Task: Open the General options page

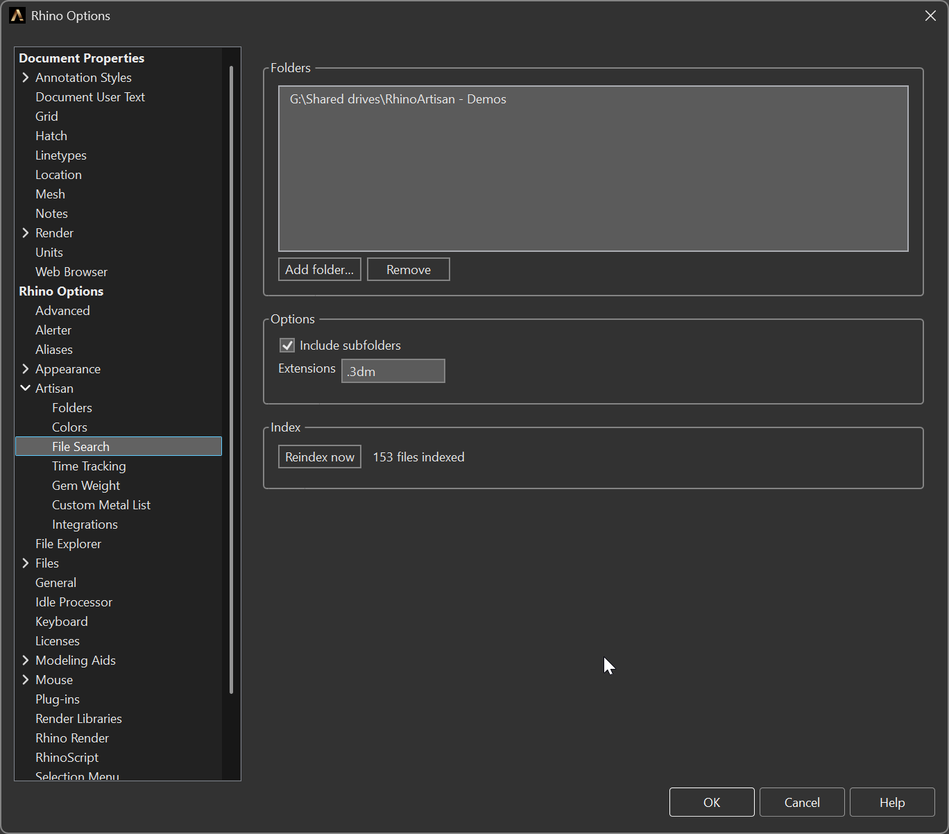Action: click(x=55, y=583)
